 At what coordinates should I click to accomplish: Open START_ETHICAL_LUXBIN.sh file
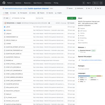point(14,64)
